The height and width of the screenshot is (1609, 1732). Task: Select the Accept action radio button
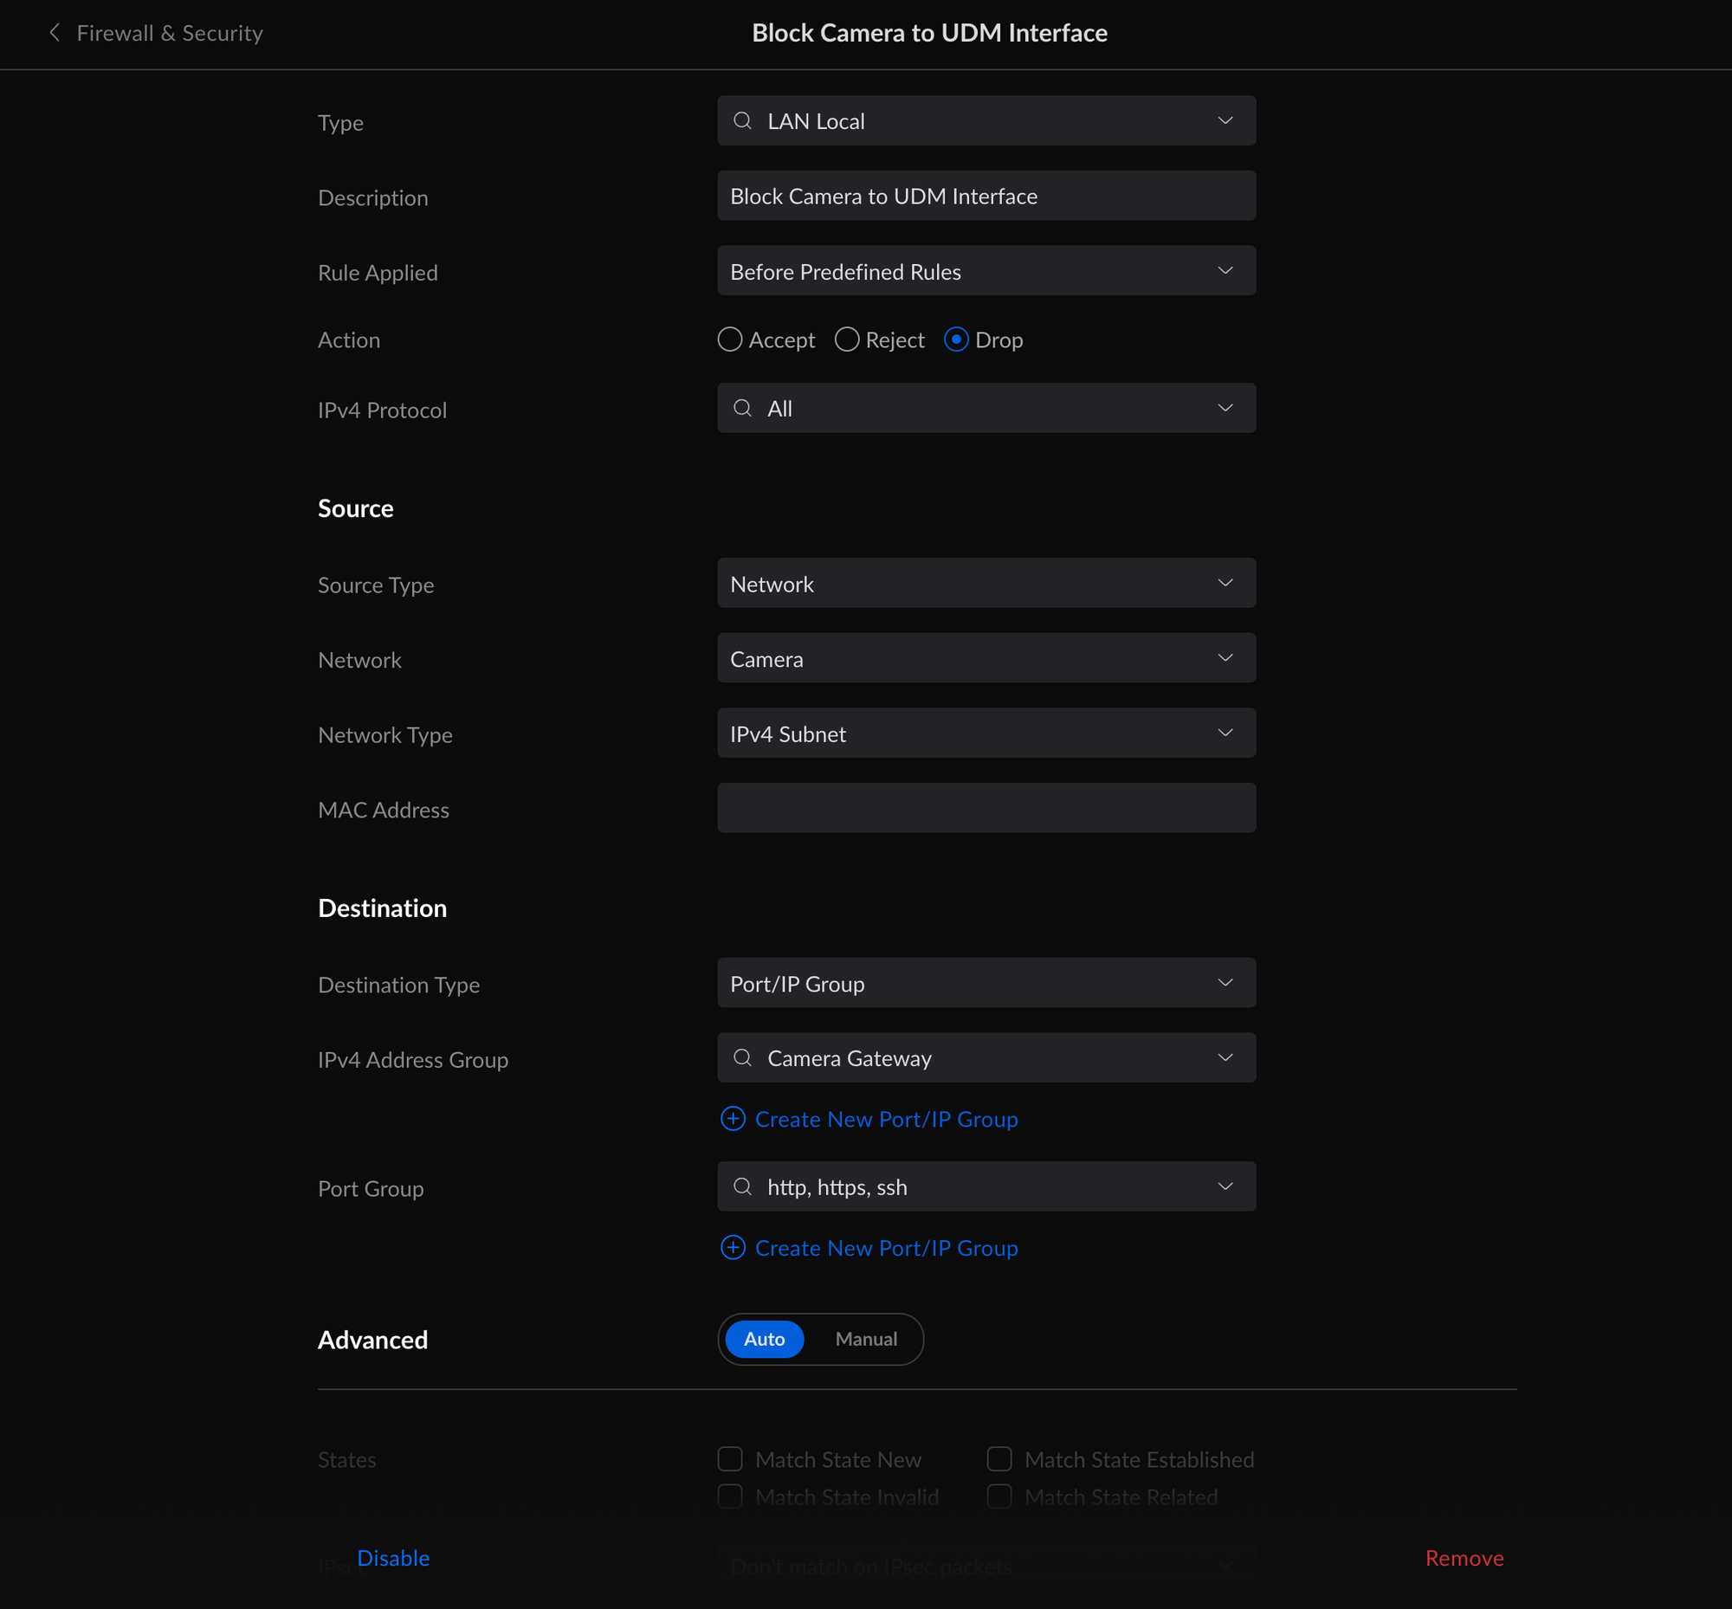click(730, 339)
